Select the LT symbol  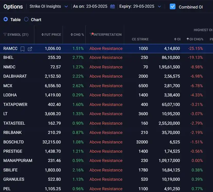(5, 114)
